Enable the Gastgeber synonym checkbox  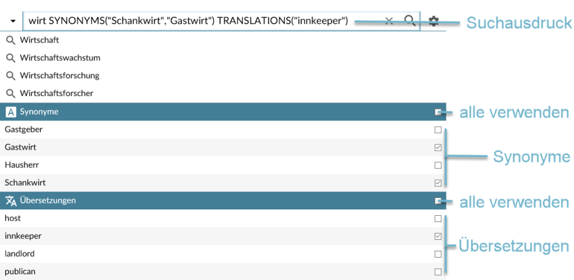click(x=438, y=130)
